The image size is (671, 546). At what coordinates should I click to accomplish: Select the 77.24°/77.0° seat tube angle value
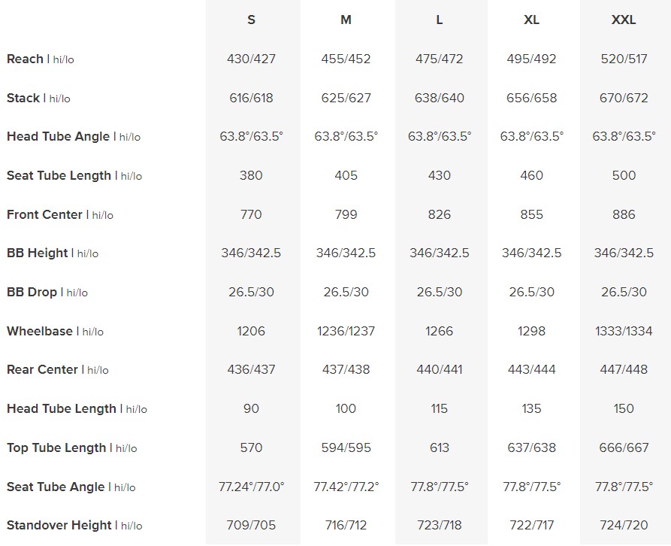click(x=251, y=487)
